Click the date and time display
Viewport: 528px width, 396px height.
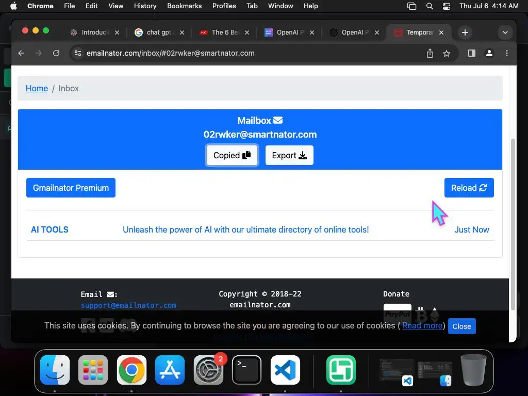(x=489, y=6)
